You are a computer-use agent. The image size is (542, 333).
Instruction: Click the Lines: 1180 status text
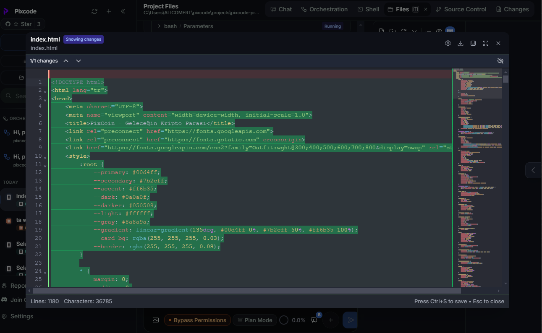[x=45, y=301]
